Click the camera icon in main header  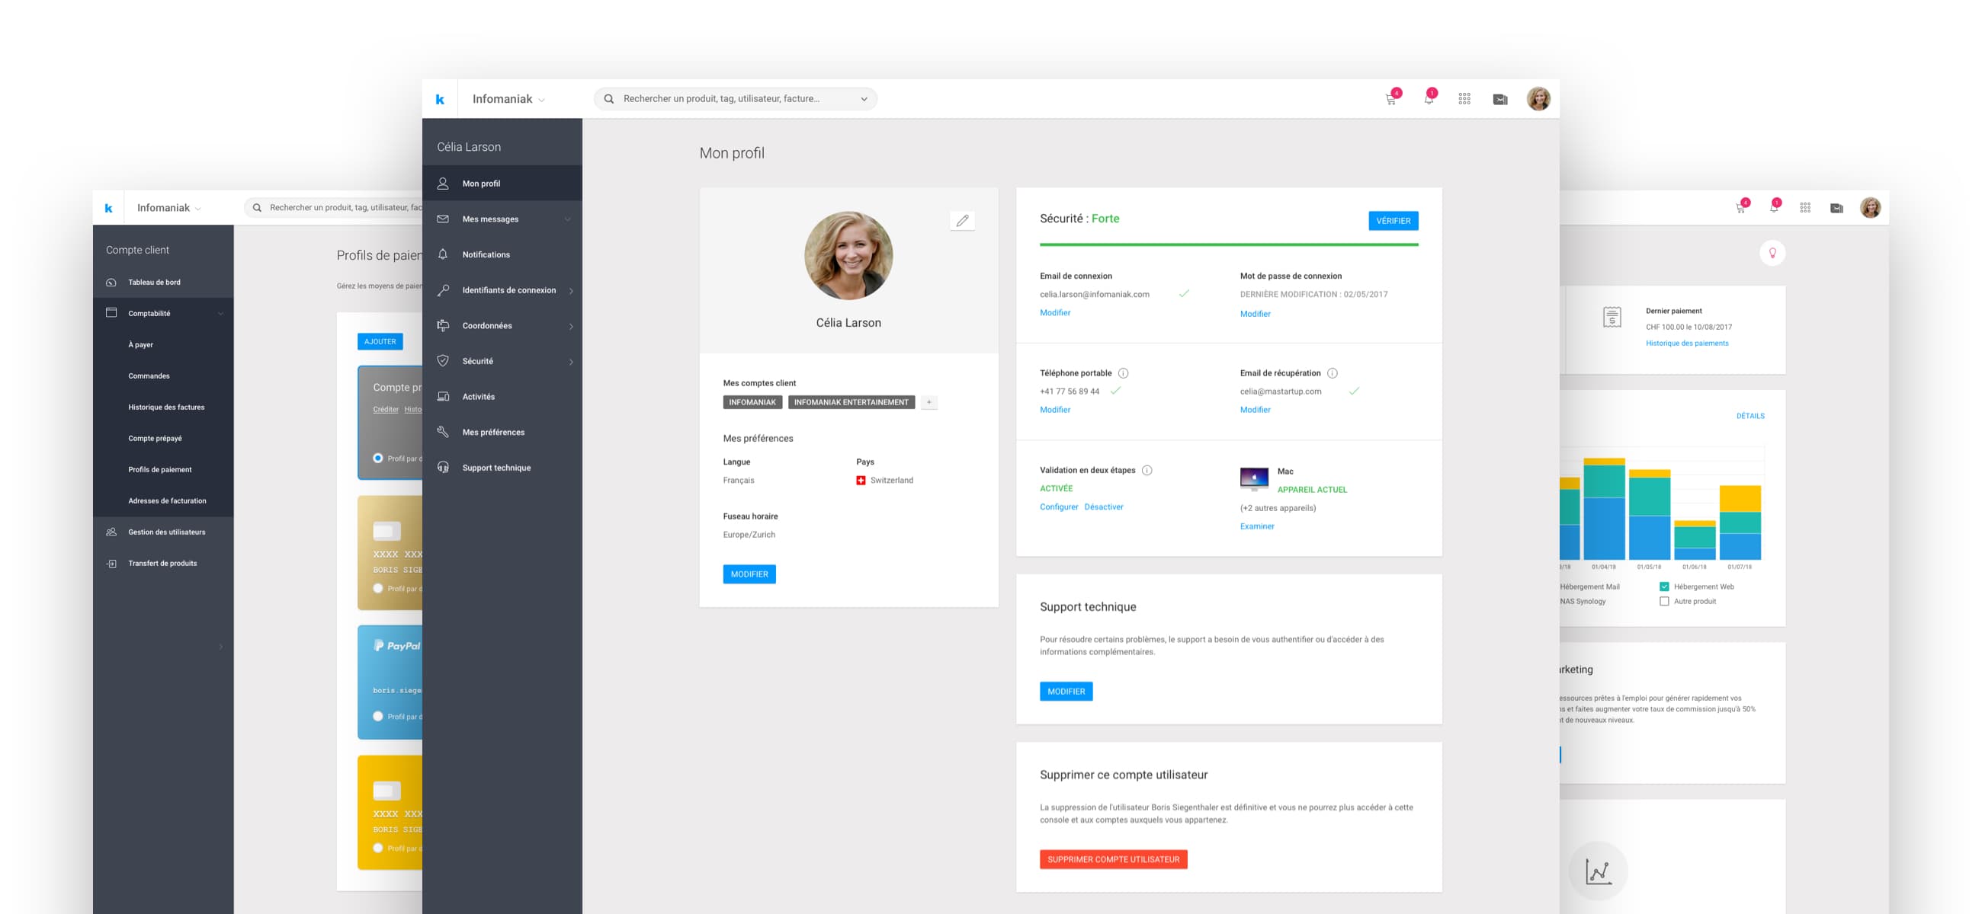(1500, 99)
